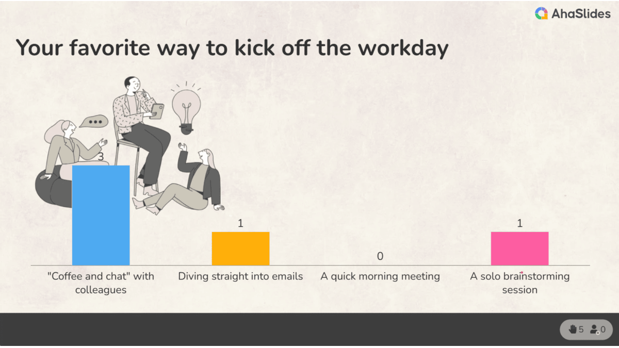
Task: Click the "Diving straight into emails" label
Action: click(x=240, y=276)
